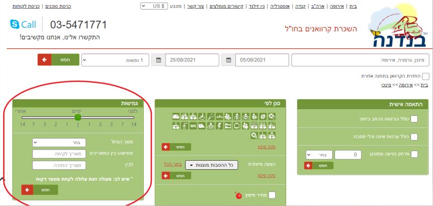Expand 'כל ההטבות מוצגות' offers dropdown
This screenshot has height=206, width=433.
tap(212, 165)
